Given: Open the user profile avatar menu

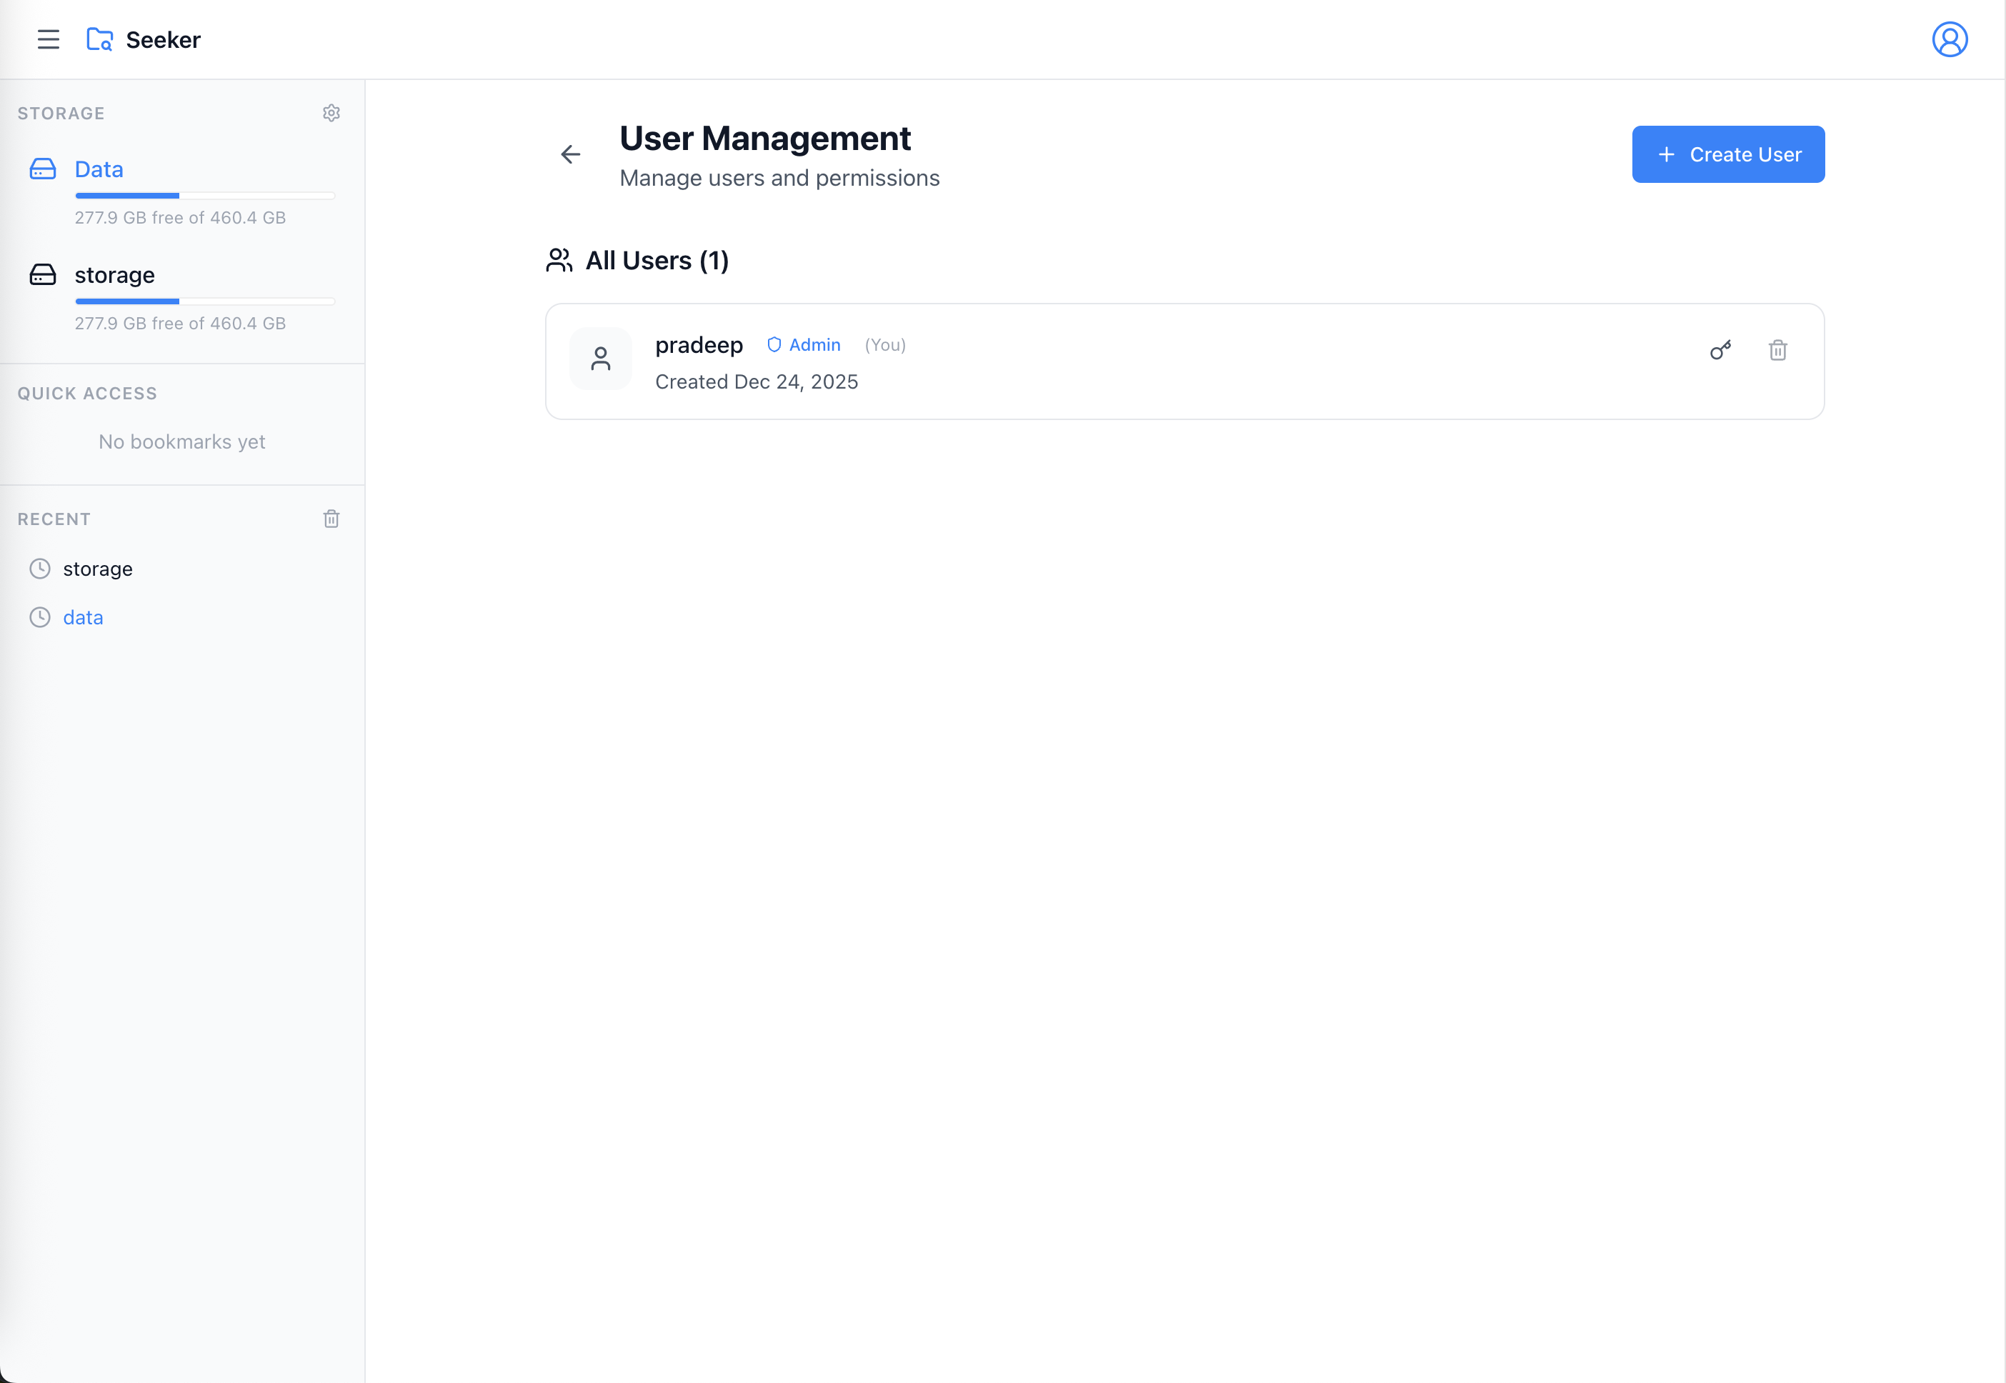Looking at the screenshot, I should tap(1949, 40).
